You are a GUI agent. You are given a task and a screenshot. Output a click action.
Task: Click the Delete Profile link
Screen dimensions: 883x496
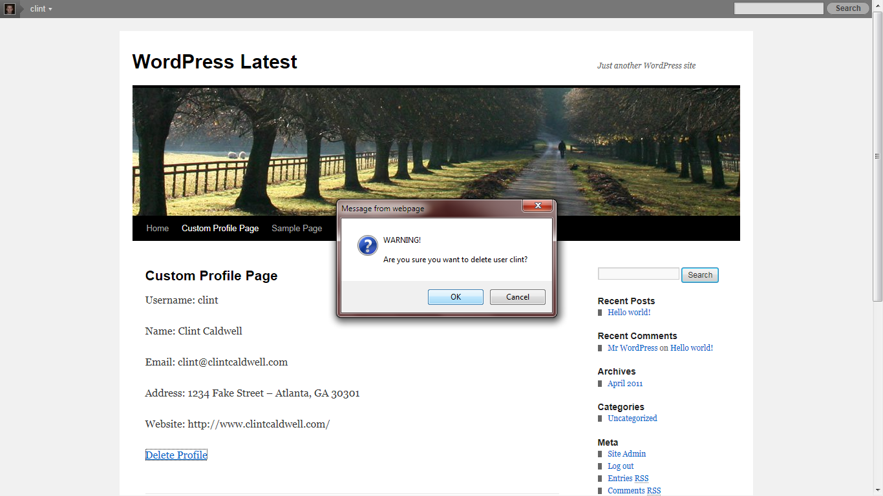[176, 455]
